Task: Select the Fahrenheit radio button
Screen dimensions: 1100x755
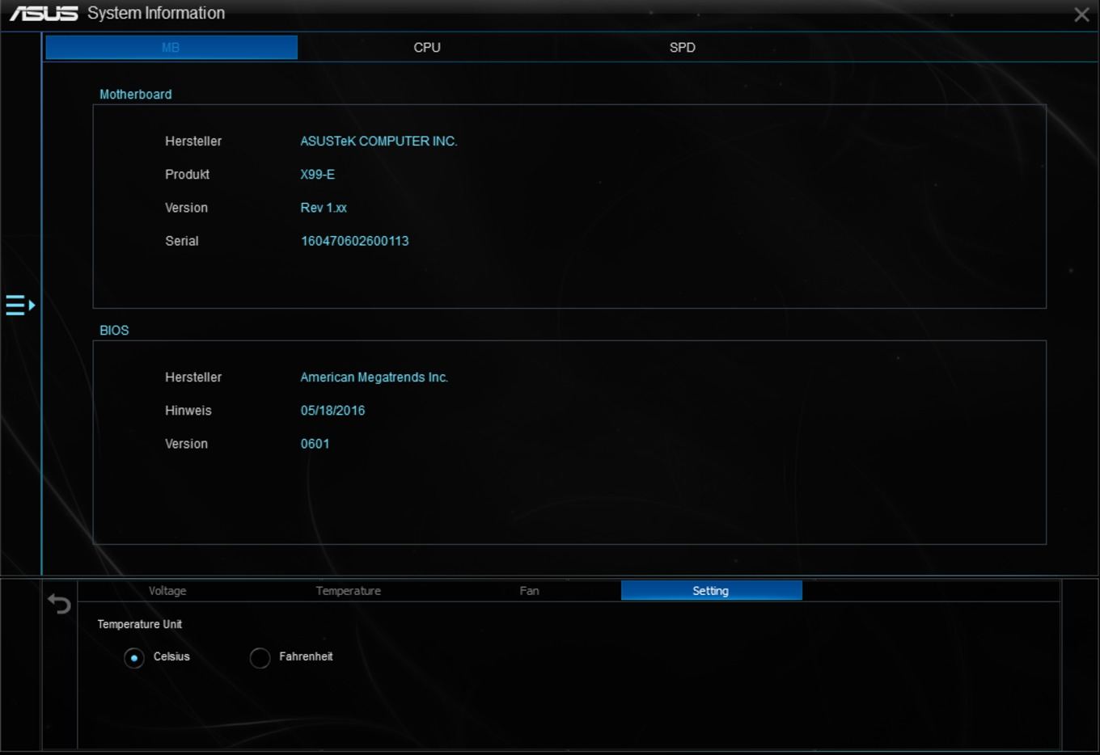Action: pyautogui.click(x=260, y=658)
